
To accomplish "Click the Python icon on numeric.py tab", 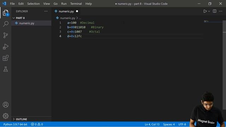I will [56, 11].
